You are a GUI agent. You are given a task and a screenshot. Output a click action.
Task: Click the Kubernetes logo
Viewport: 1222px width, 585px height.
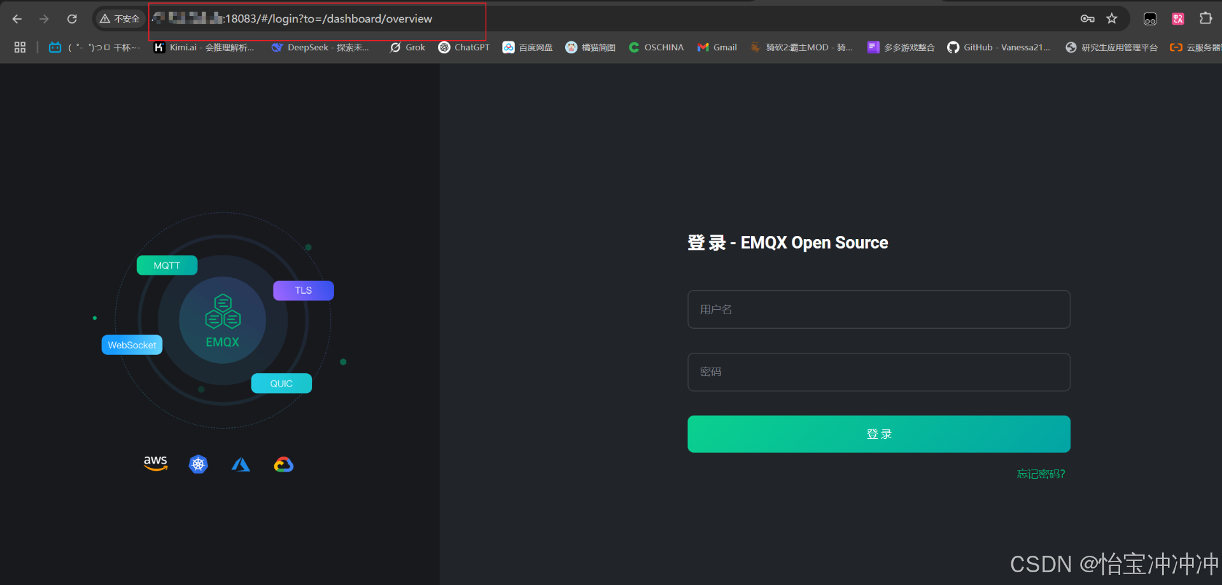[x=199, y=464]
